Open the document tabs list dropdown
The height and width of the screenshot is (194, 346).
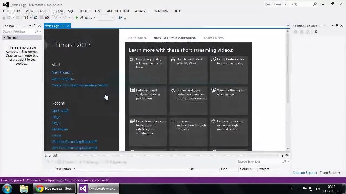(x=288, y=26)
